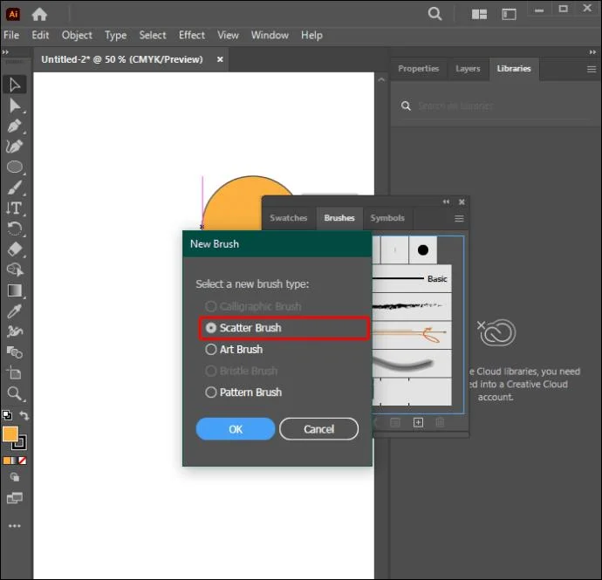Confirm with the OK button

[x=236, y=429]
